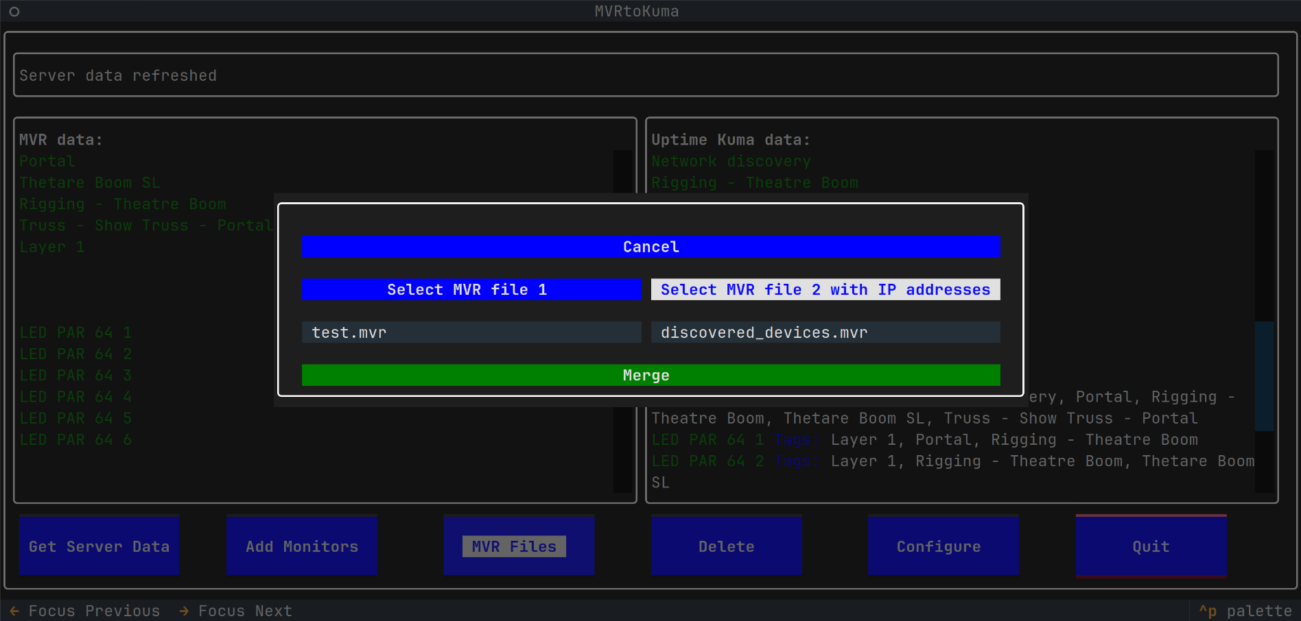
Task: Select Network discovery in Uptime Kuma data
Action: point(731,161)
